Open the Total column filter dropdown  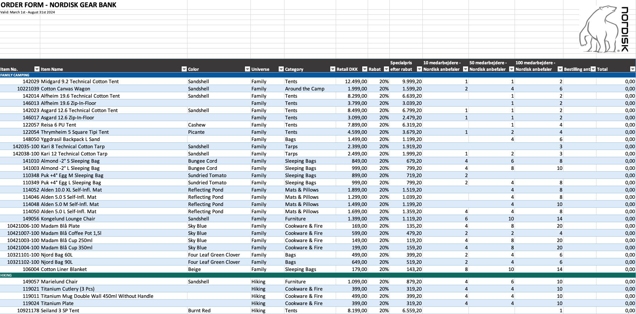(633, 69)
